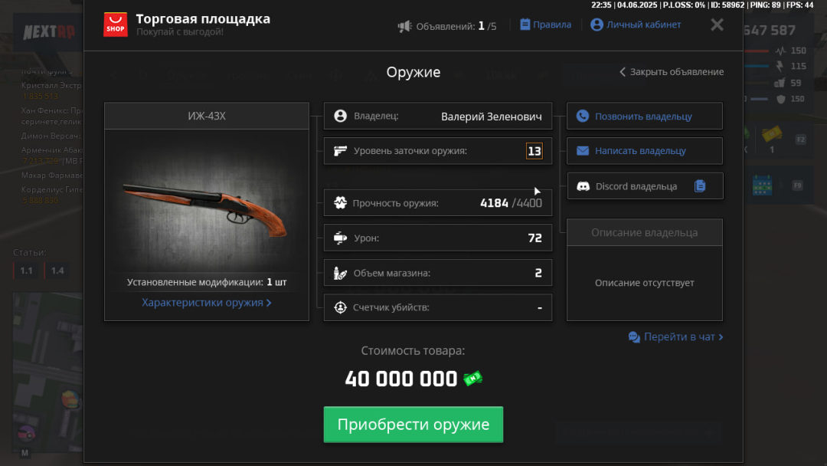Copy the owner's Discord via the clipboard icon
Image resolution: width=827 pixels, height=466 pixels.
pyautogui.click(x=700, y=185)
